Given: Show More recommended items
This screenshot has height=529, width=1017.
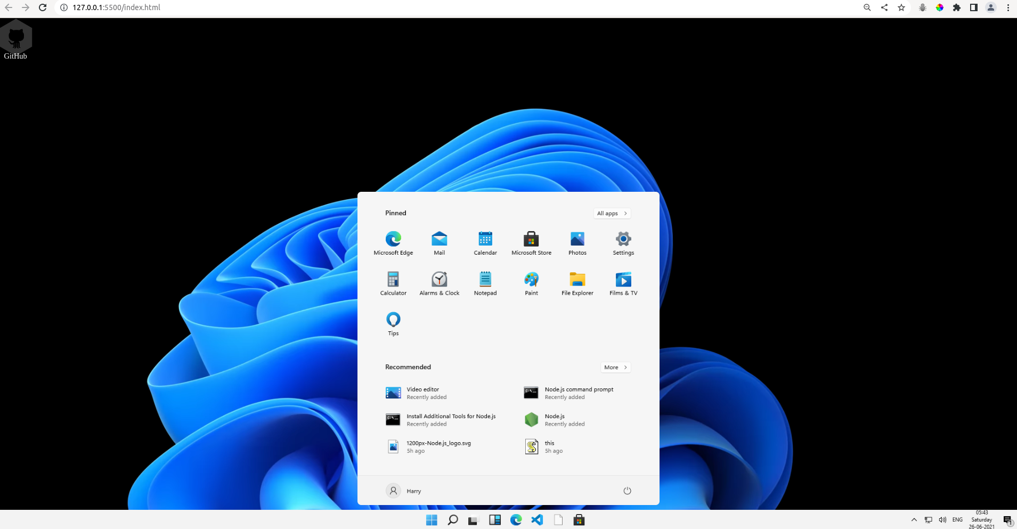Looking at the screenshot, I should tap(615, 367).
